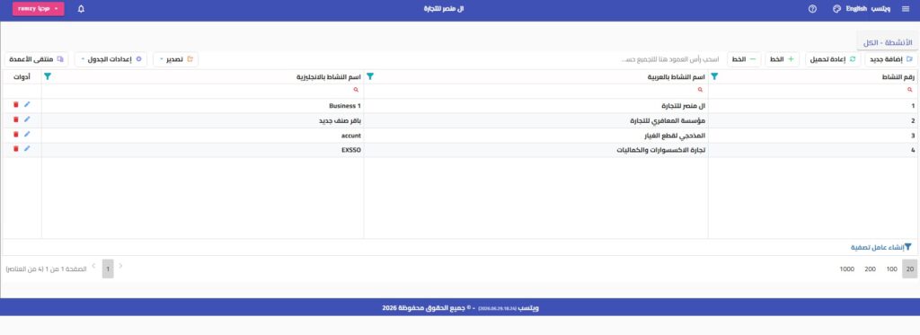Image resolution: width=920 pixels, height=335 pixels.
Task: Go to page 1 in pager
Action: [x=108, y=269]
